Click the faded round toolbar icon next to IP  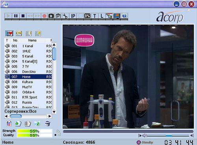[x=80, y=16]
